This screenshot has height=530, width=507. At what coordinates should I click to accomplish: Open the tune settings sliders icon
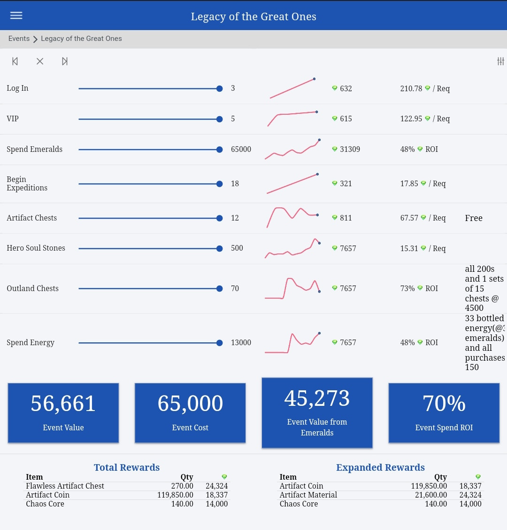click(500, 61)
